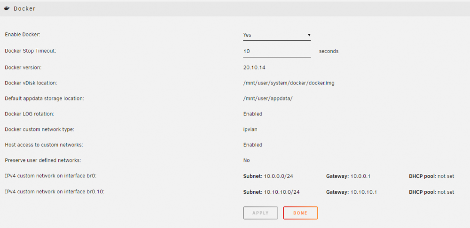The image size is (470, 228).
Task: Click 'Docker custom network type:' label
Action: point(39,129)
